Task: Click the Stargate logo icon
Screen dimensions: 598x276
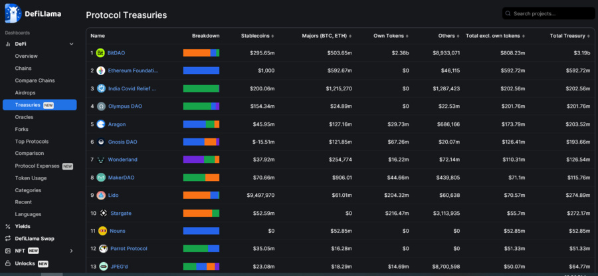Action: [x=104, y=213]
